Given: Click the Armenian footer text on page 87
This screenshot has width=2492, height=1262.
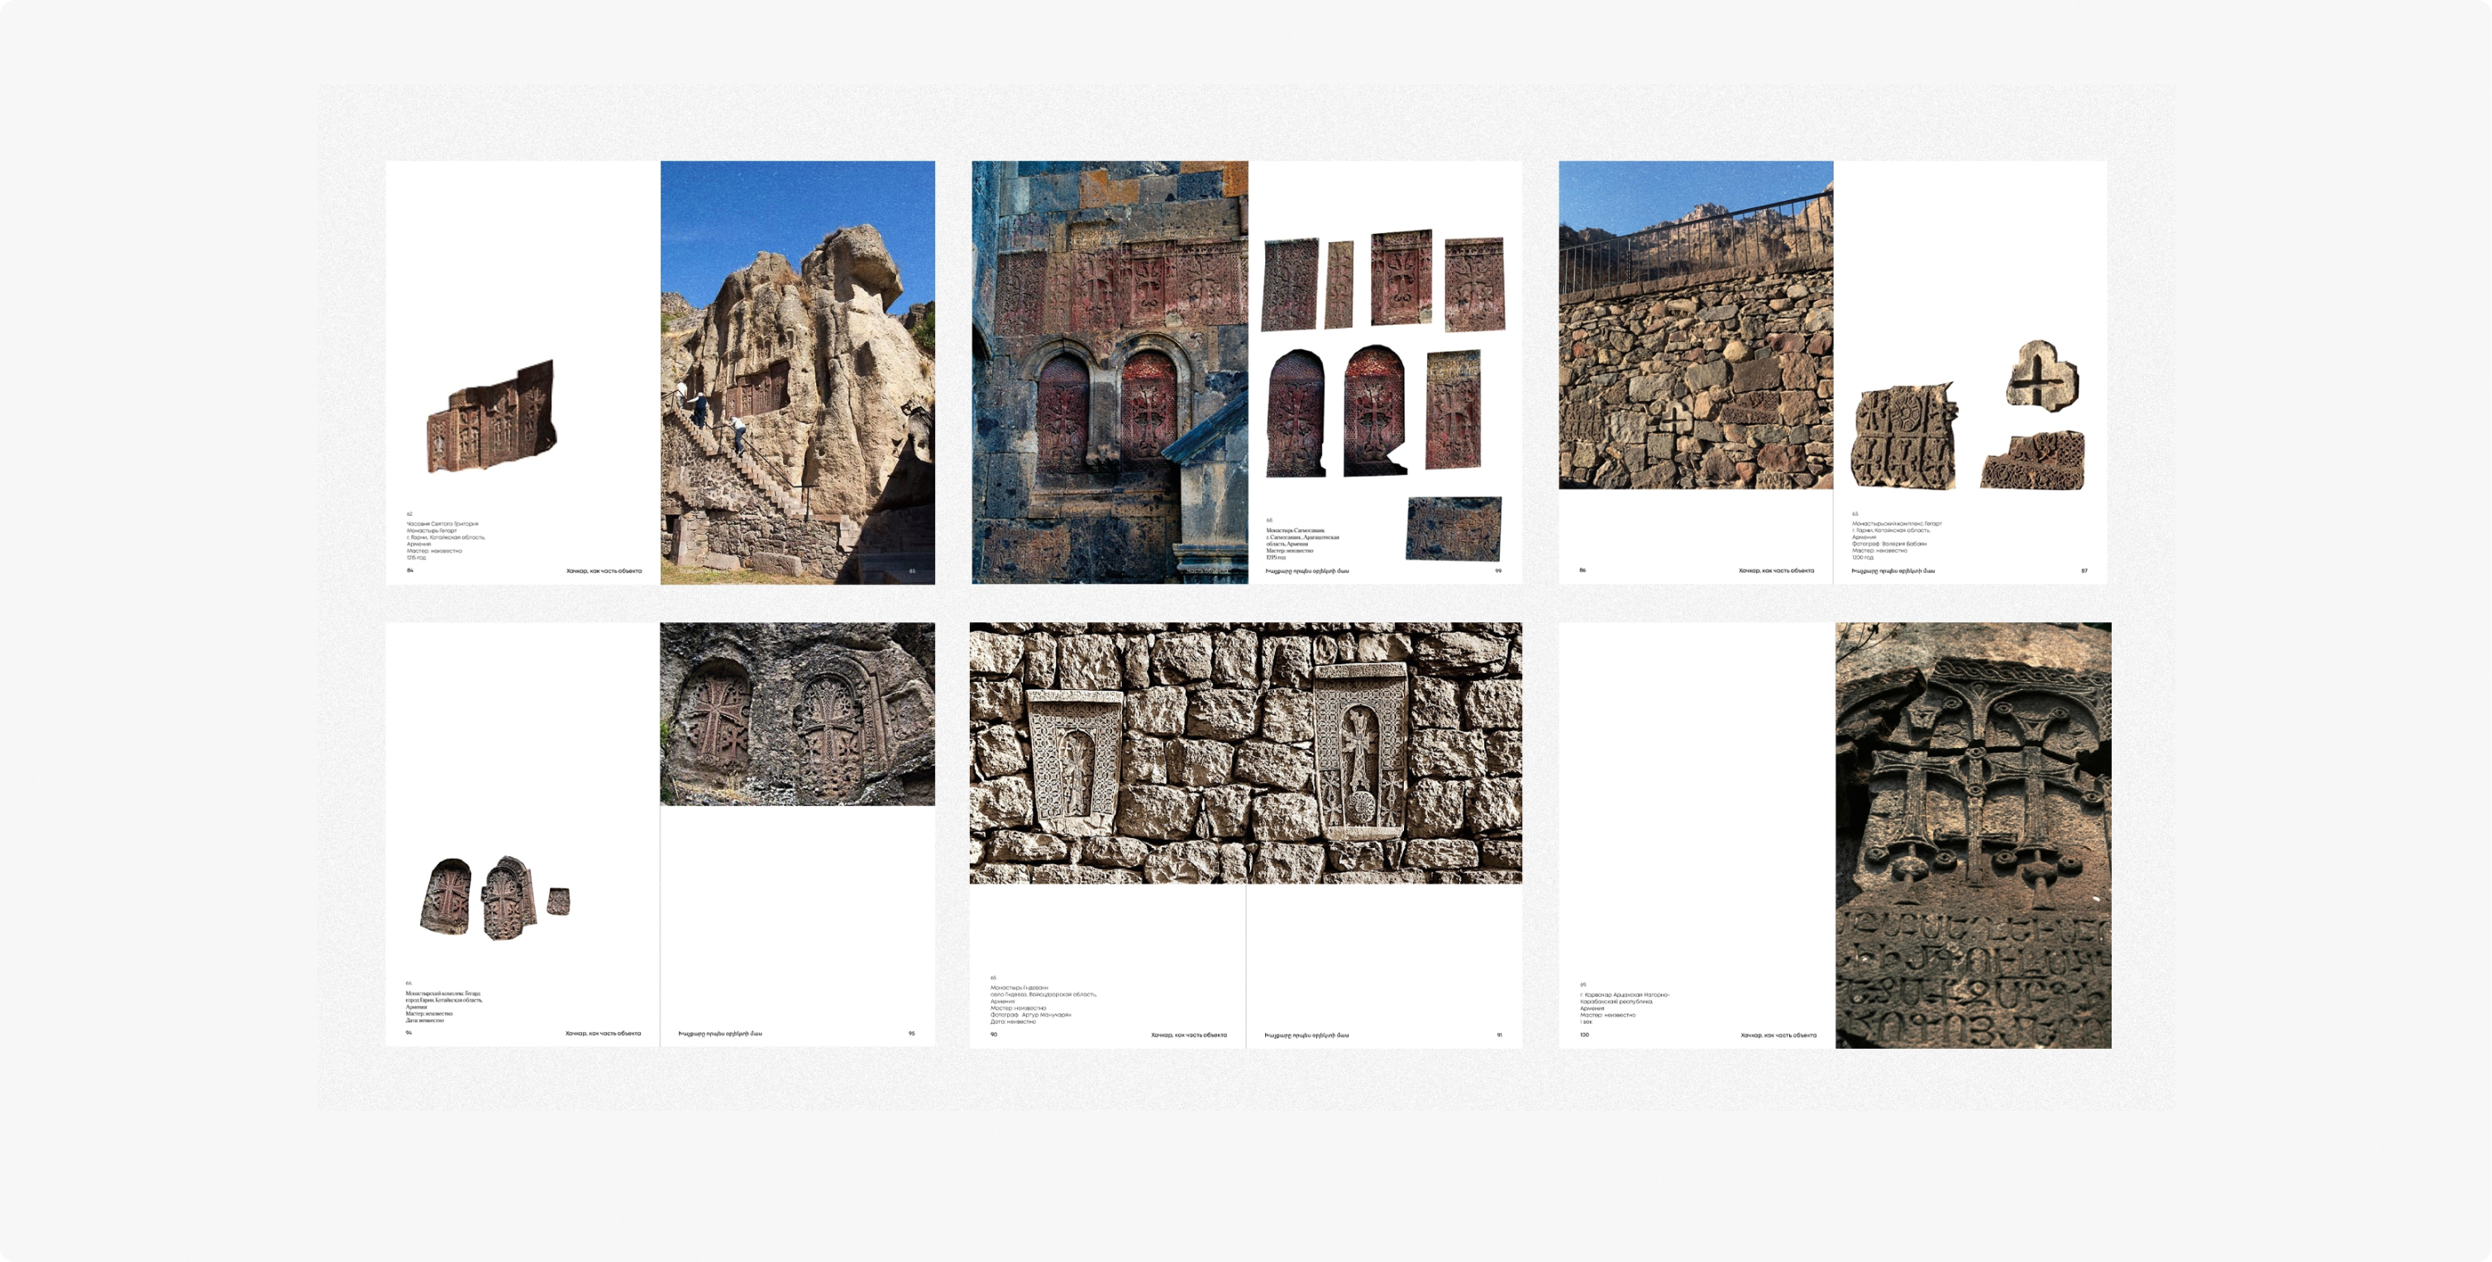Looking at the screenshot, I should 1893,570.
